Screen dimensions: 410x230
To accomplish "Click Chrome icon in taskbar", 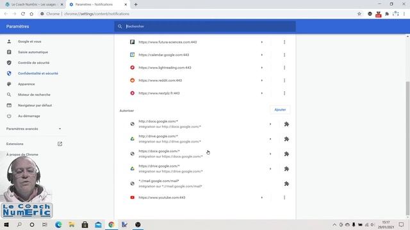I will coord(111,224).
